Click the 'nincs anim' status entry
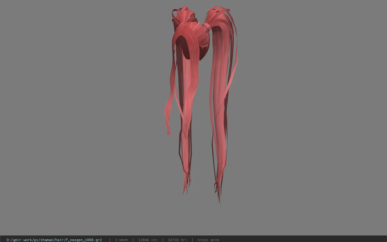This screenshot has height=242, width=387. (208, 240)
